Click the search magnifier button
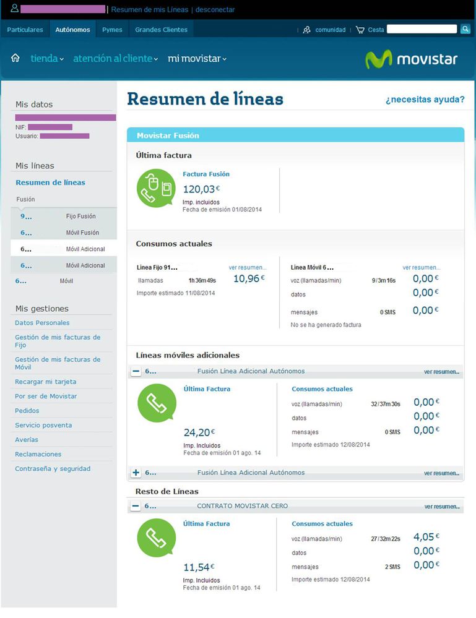Viewport: 476px width, 618px height. [x=464, y=28]
